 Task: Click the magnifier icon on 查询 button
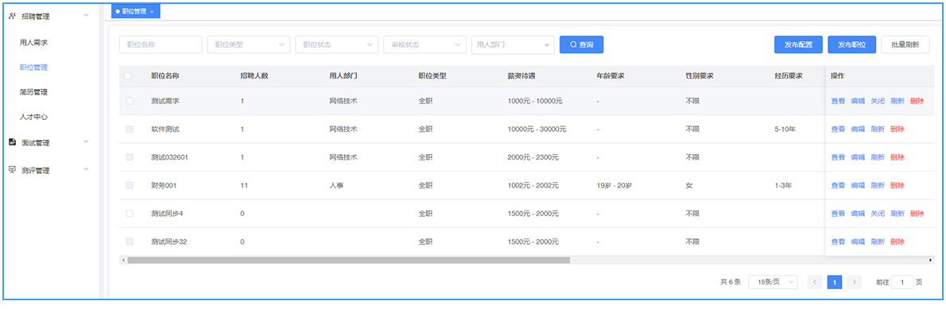573,44
